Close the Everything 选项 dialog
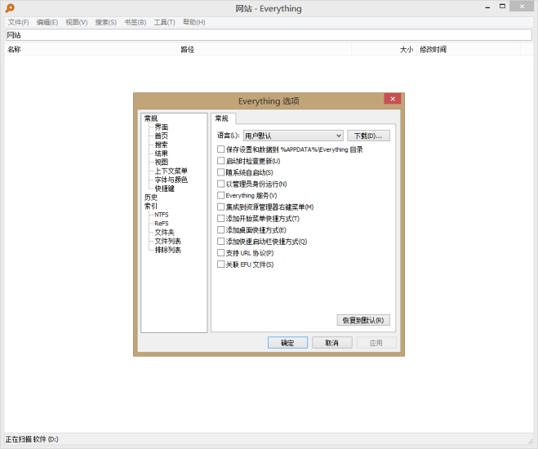This screenshot has width=538, height=449. 393,99
